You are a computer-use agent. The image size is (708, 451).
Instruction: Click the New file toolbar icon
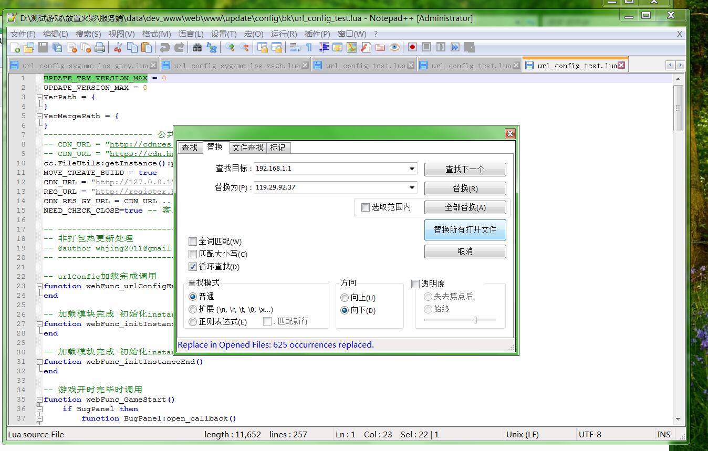15,48
